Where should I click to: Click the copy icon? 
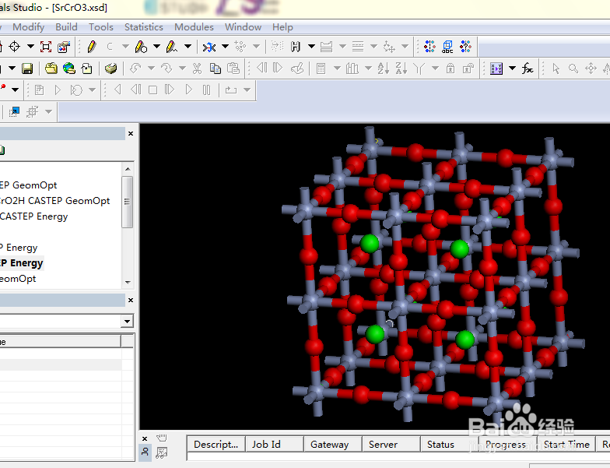(215, 69)
